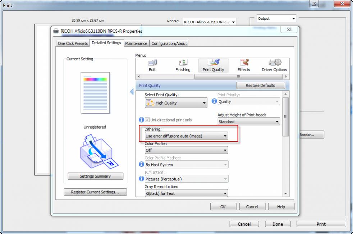Click the page preview thumbnail

click(x=95, y=93)
